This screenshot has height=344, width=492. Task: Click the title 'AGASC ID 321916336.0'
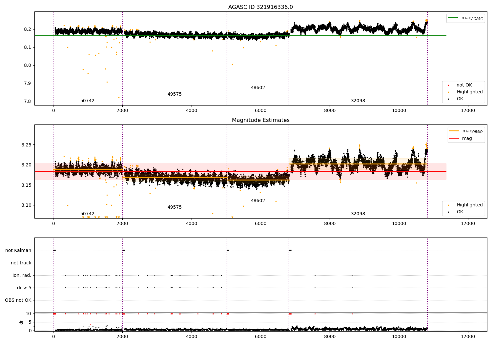click(260, 7)
